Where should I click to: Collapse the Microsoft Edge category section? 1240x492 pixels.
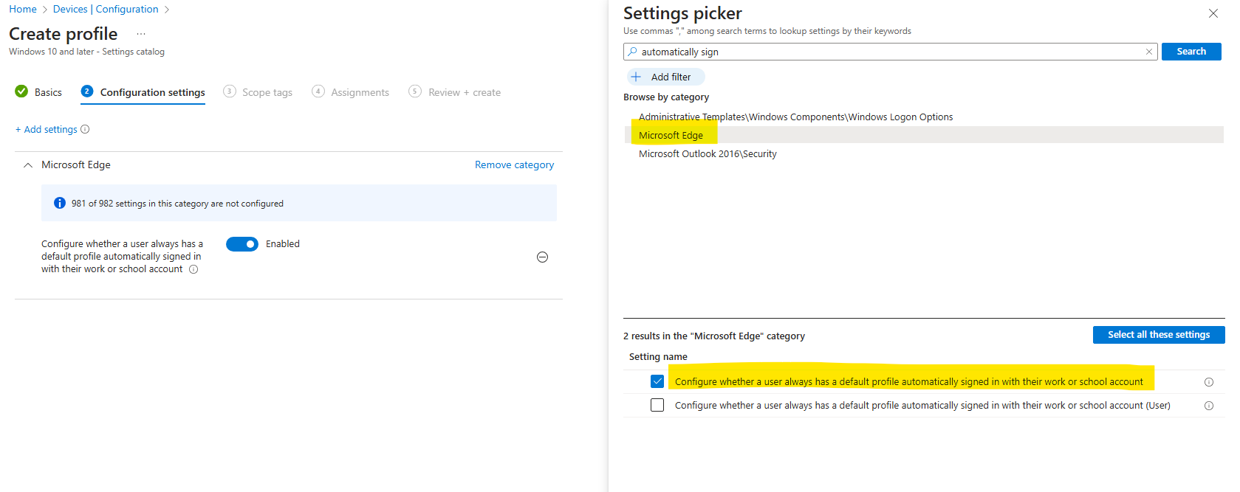28,165
